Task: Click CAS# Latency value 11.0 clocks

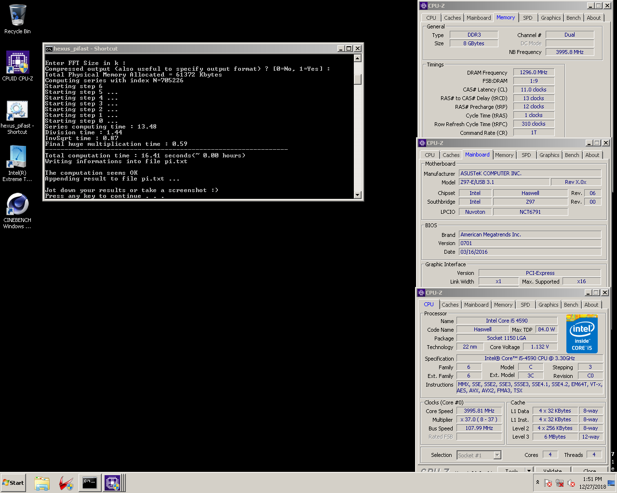Action: [x=534, y=90]
